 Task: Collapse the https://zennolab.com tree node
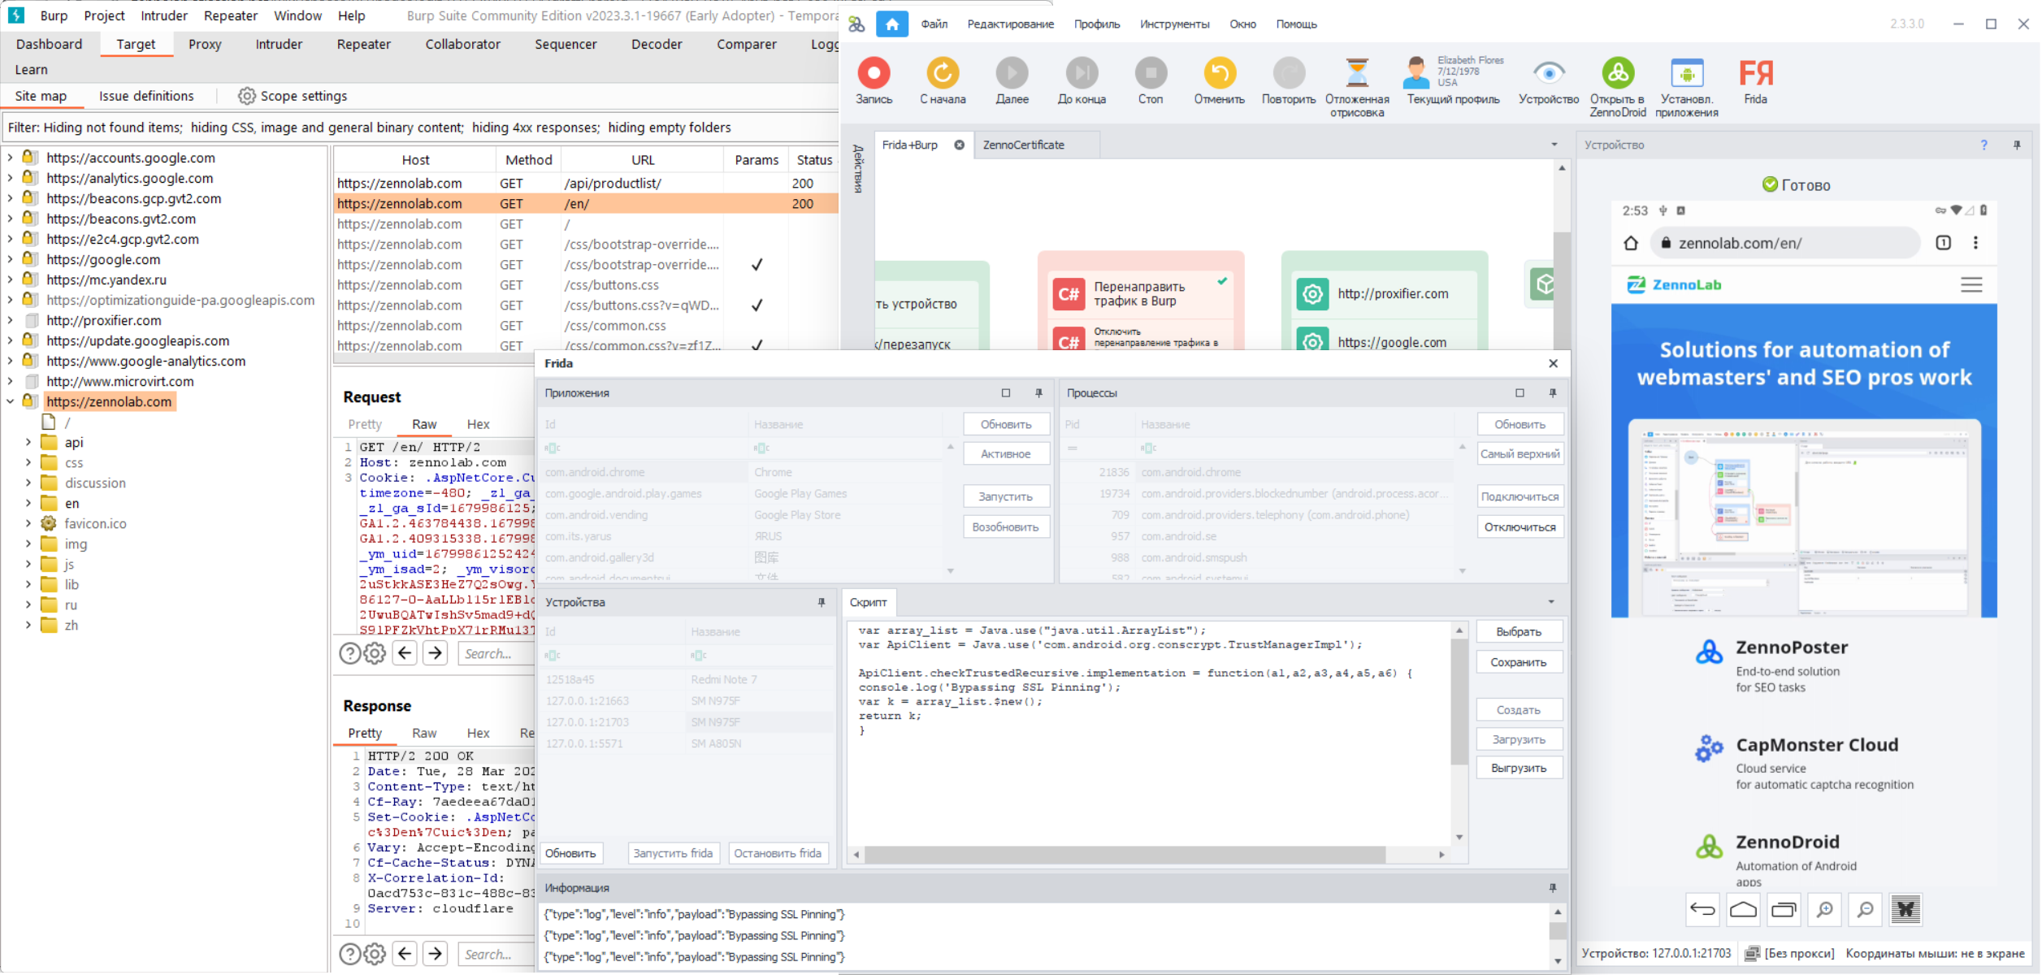click(x=10, y=401)
